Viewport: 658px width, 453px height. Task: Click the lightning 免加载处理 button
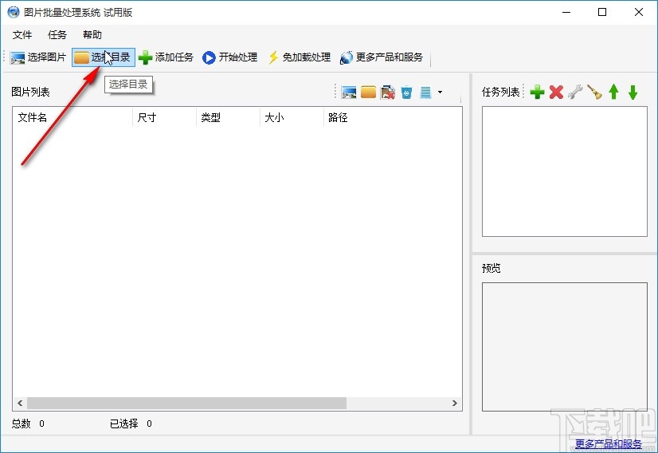tap(300, 57)
